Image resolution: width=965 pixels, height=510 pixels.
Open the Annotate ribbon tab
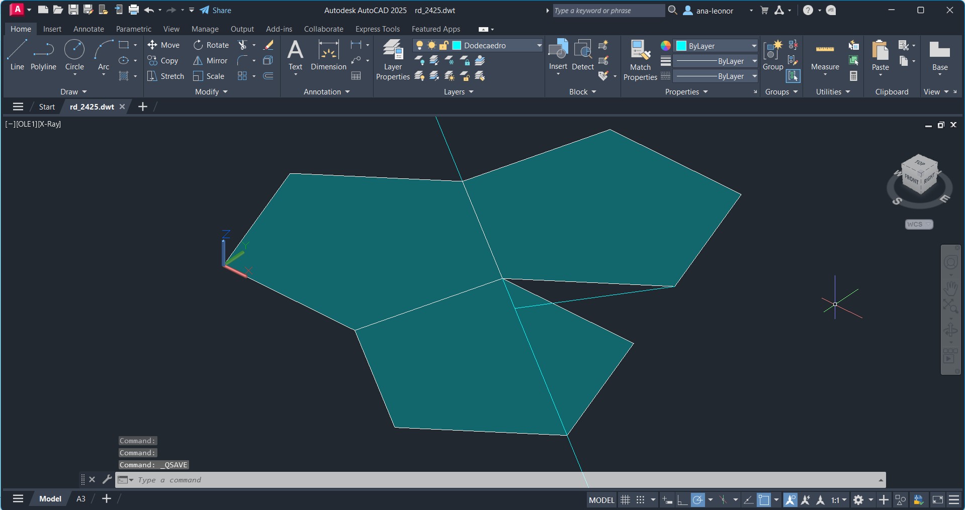coord(89,29)
